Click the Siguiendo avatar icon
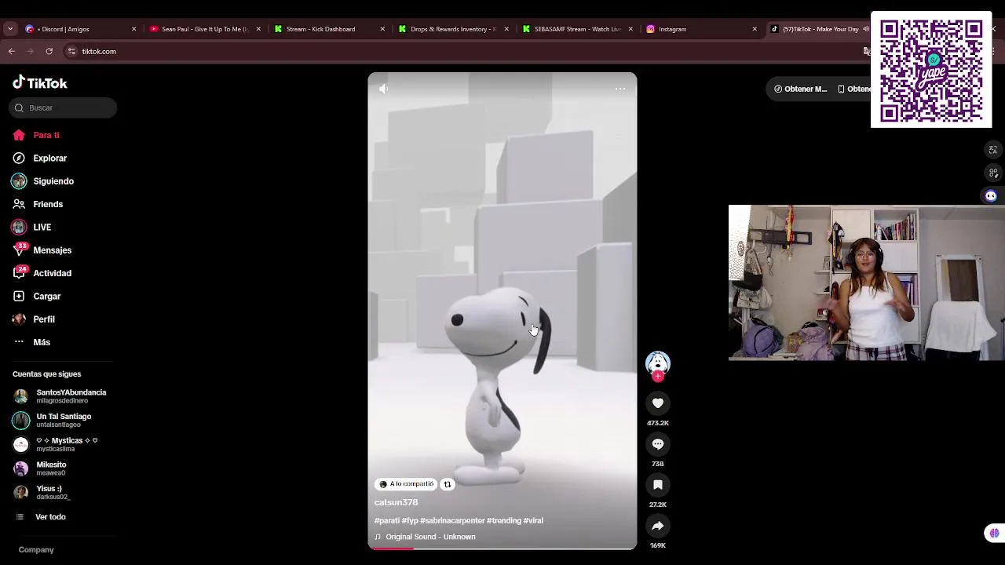This screenshot has height=565, width=1005. 19,181
